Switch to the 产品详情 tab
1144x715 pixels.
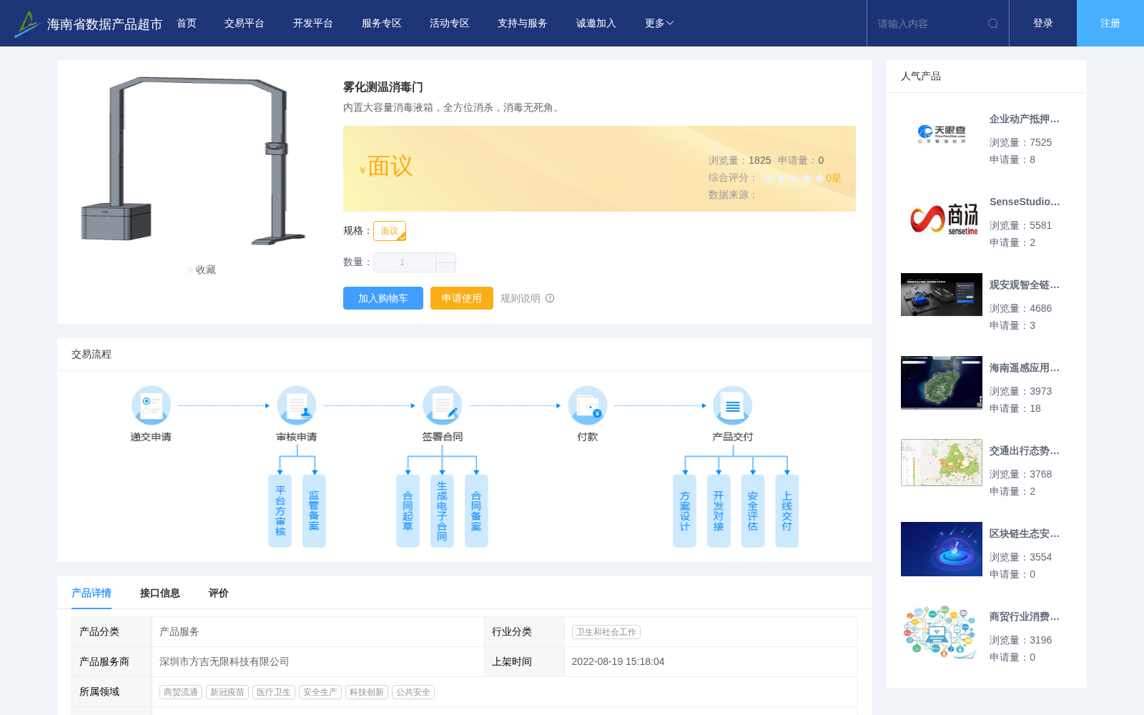point(92,593)
